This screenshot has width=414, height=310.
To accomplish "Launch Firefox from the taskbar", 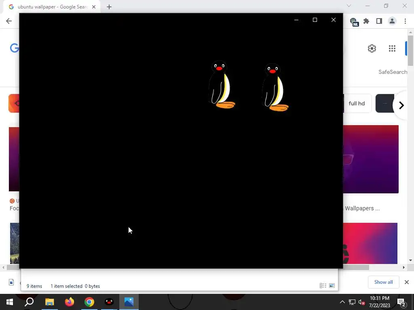I will tap(70, 302).
